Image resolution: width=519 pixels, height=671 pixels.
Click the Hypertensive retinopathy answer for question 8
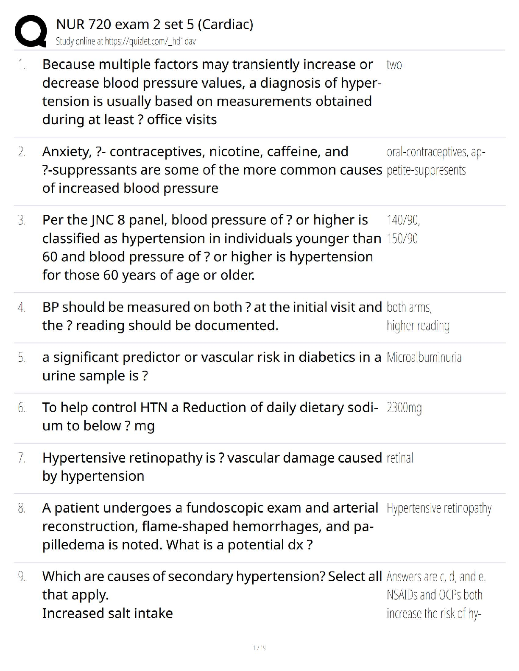pyautogui.click(x=438, y=508)
